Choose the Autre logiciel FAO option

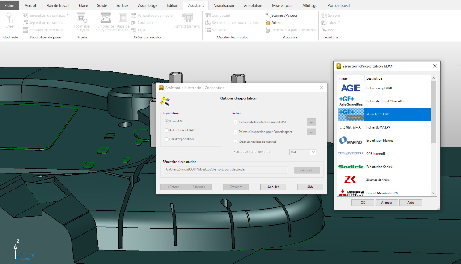pos(167,130)
